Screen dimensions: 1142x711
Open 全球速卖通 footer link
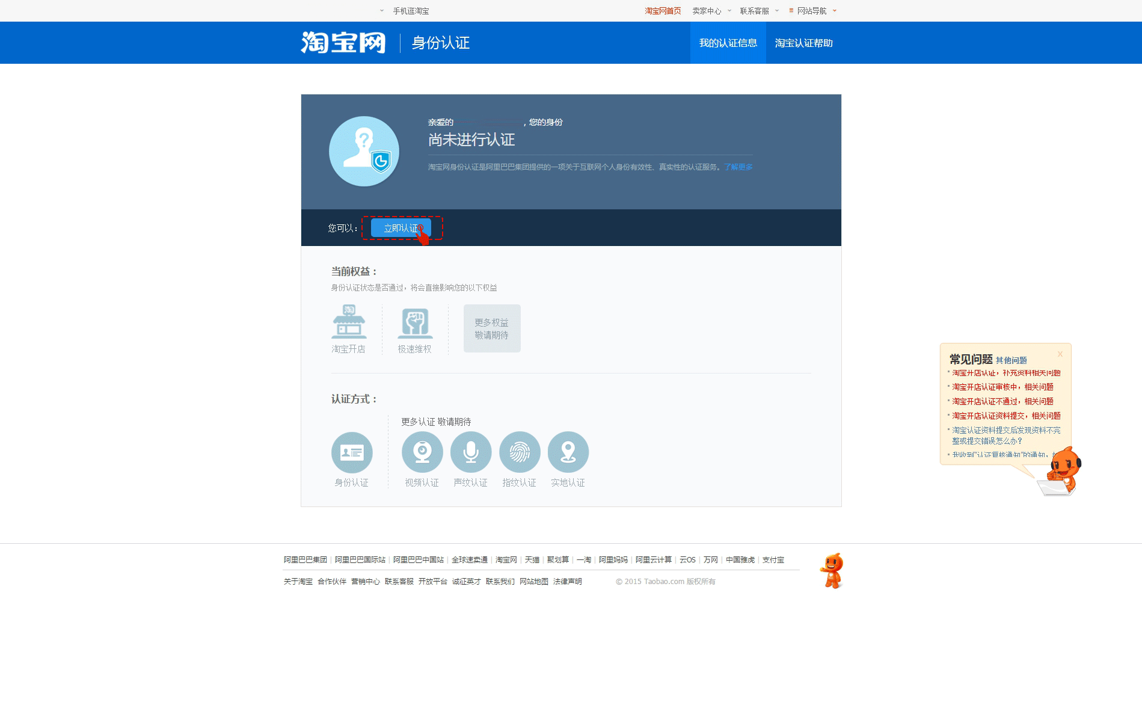tap(470, 559)
